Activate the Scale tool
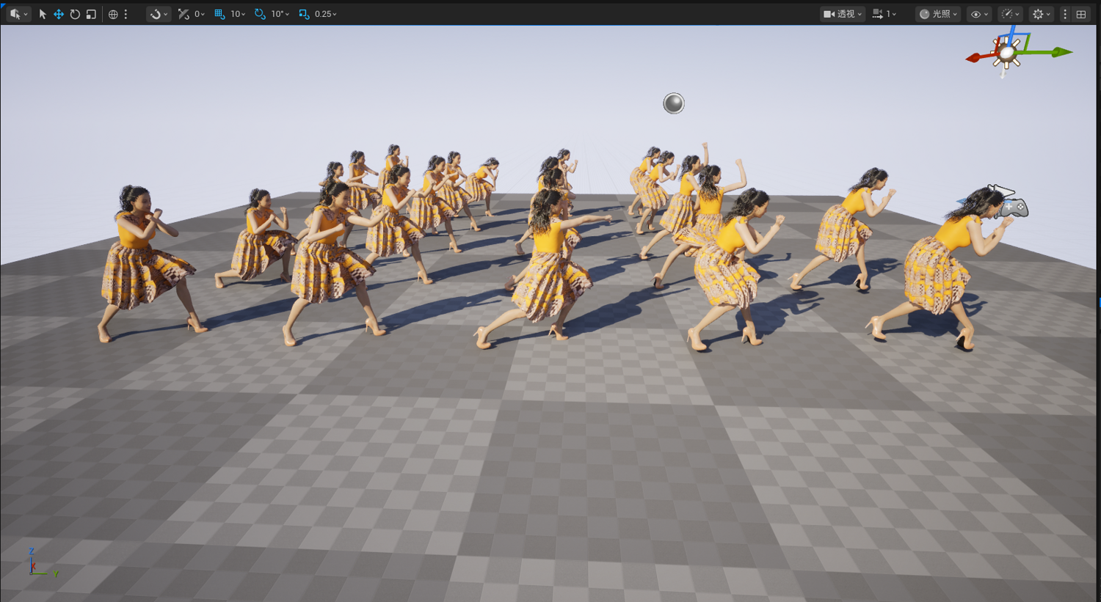Viewport: 1101px width, 602px height. point(91,14)
